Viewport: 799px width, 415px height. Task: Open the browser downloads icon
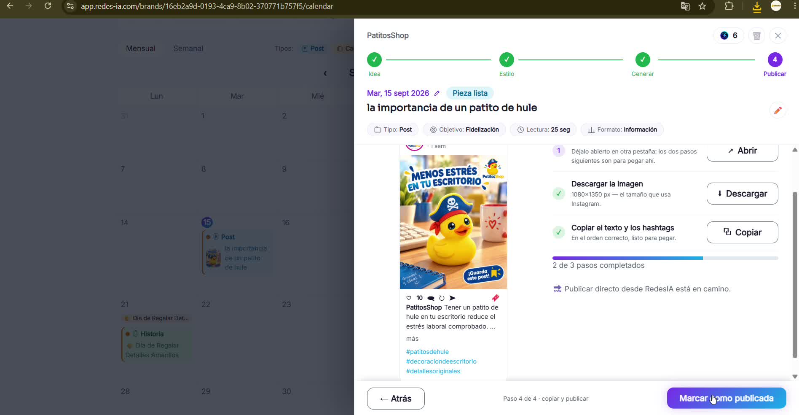(757, 7)
